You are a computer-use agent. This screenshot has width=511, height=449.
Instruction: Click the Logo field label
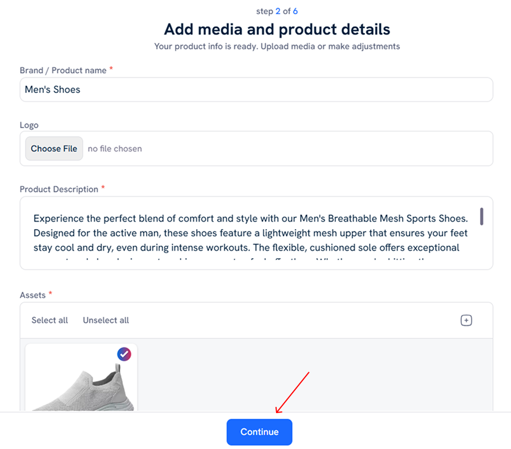click(29, 125)
